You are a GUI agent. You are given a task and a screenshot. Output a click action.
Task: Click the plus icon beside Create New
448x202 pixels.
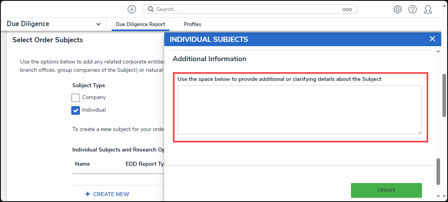[x=87, y=194]
